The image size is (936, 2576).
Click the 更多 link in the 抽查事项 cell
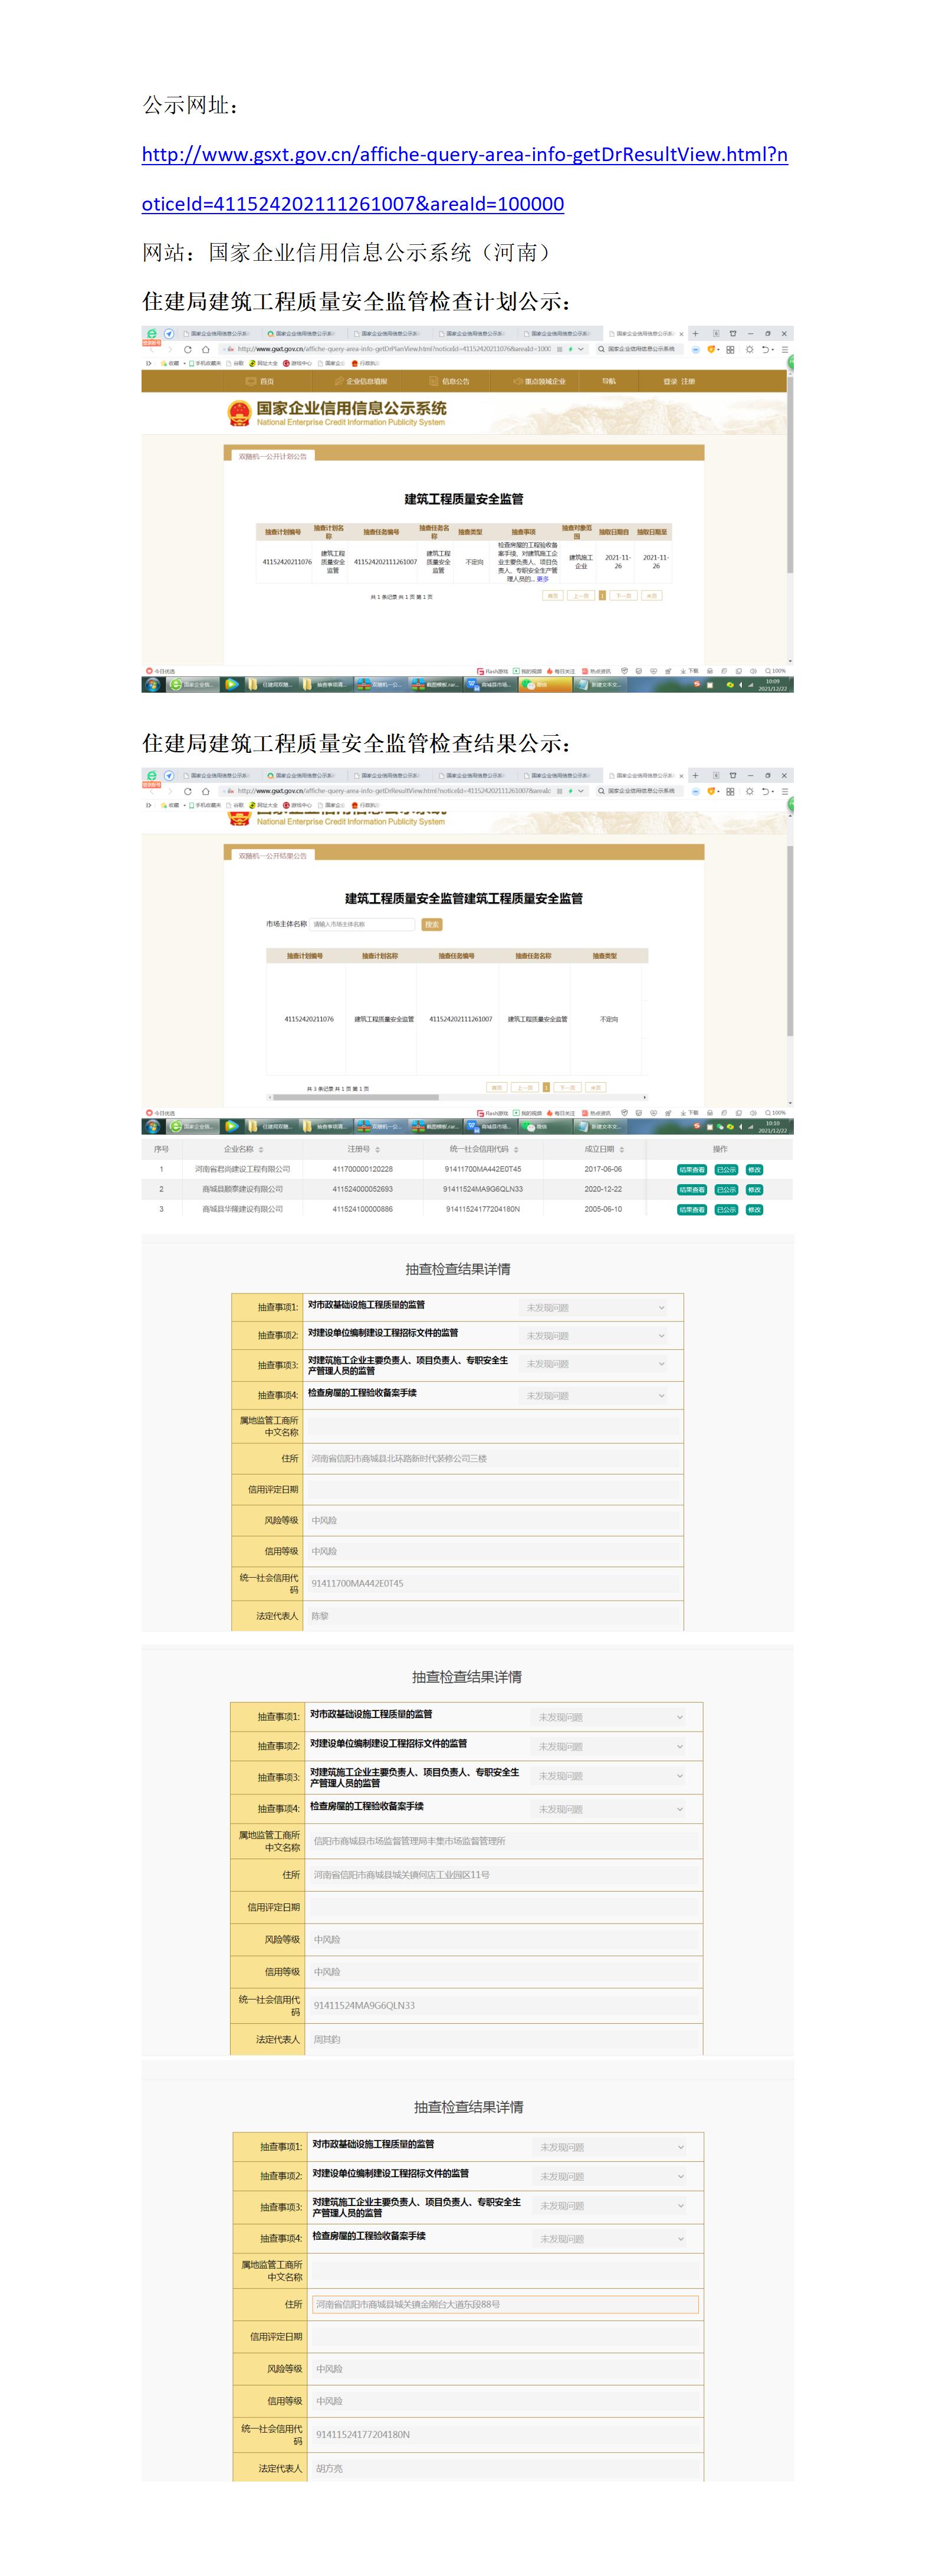pos(543,579)
